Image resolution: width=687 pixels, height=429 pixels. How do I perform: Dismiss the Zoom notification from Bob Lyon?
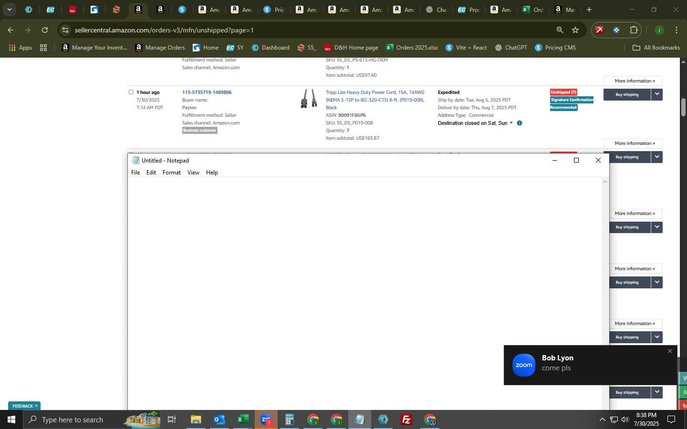pos(670,351)
